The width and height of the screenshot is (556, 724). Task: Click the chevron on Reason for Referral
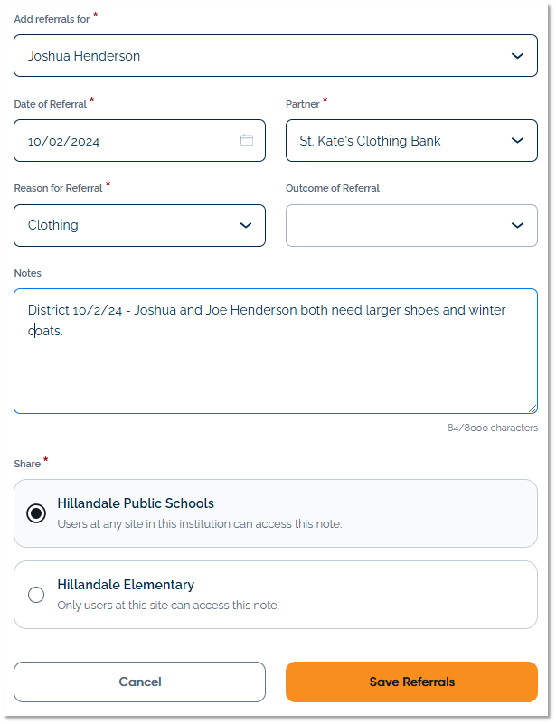coord(246,225)
